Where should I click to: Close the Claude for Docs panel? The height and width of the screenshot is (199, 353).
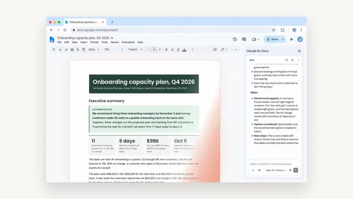[x=299, y=51]
